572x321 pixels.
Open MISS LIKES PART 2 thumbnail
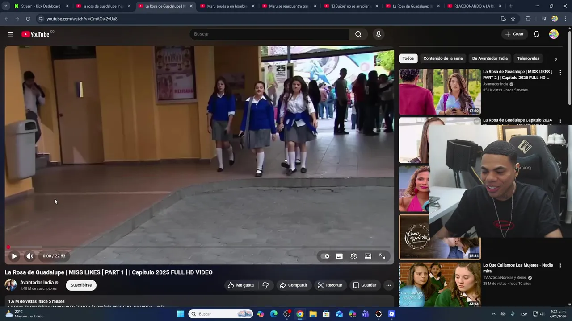pos(440,92)
